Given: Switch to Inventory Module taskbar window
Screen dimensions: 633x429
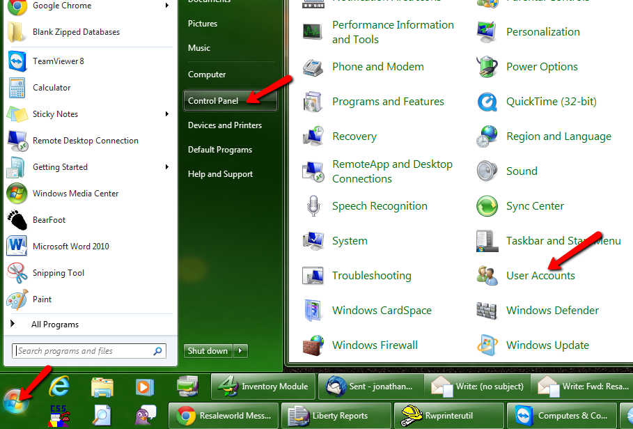Looking at the screenshot, I should (263, 387).
